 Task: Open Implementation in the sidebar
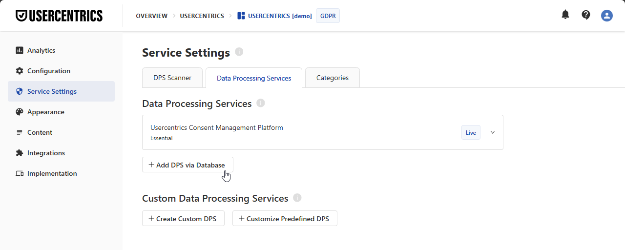coord(61,173)
